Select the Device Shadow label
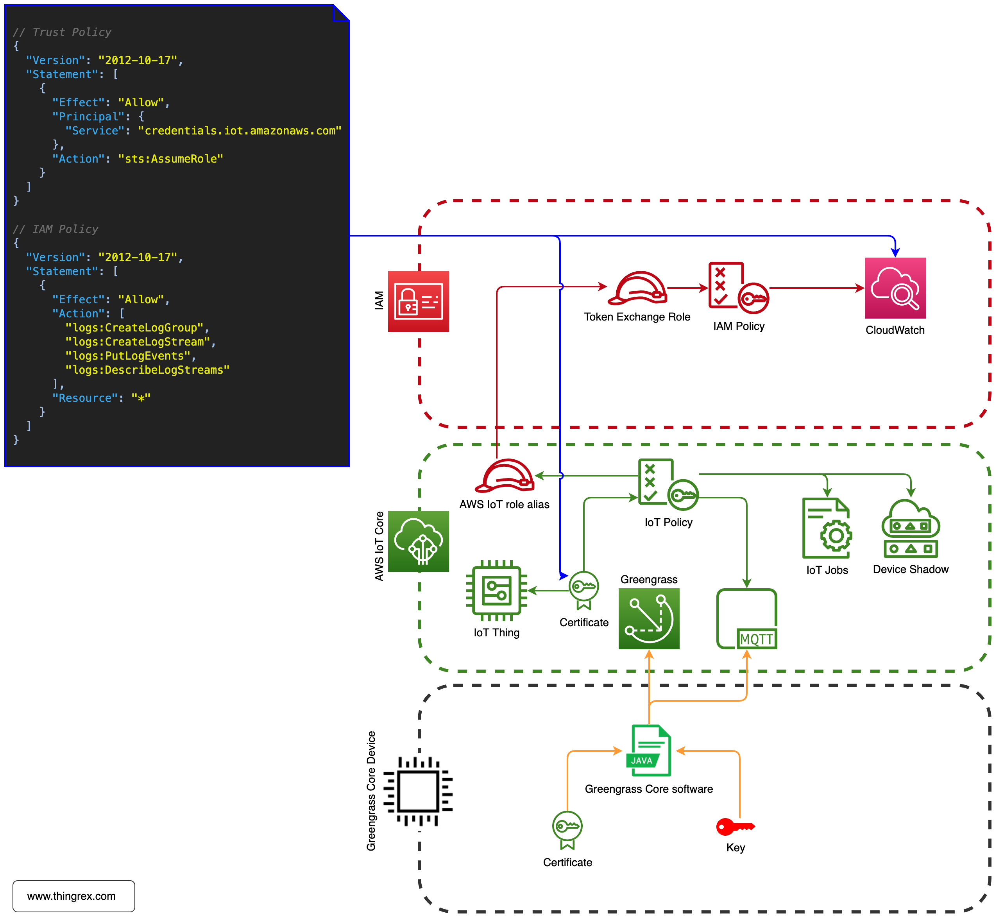Screen dimensions: 995x917 [x=910, y=570]
